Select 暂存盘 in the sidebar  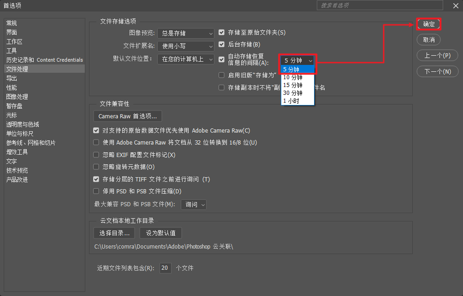14,106
